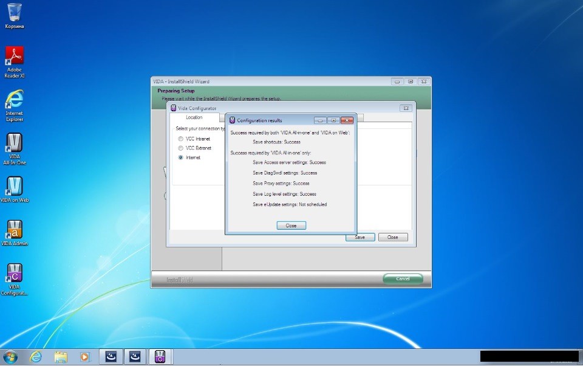Switch to VIDA Configurator taskbar button
Screen dimensions: 583x366
tap(160, 357)
